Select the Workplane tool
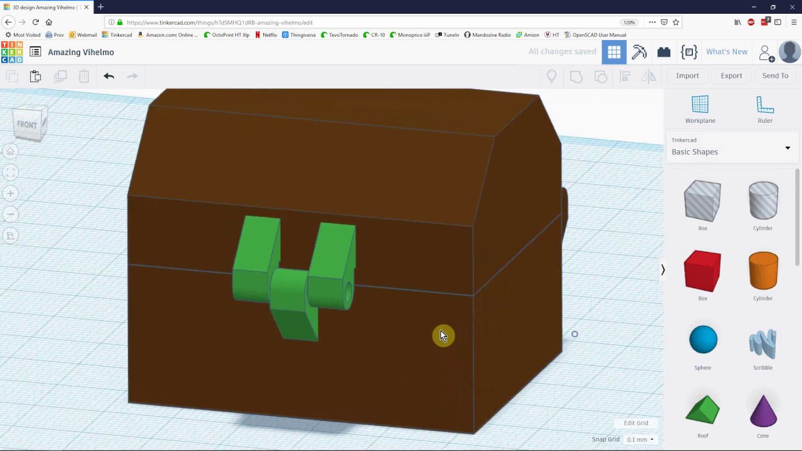The height and width of the screenshot is (451, 802). click(x=700, y=110)
